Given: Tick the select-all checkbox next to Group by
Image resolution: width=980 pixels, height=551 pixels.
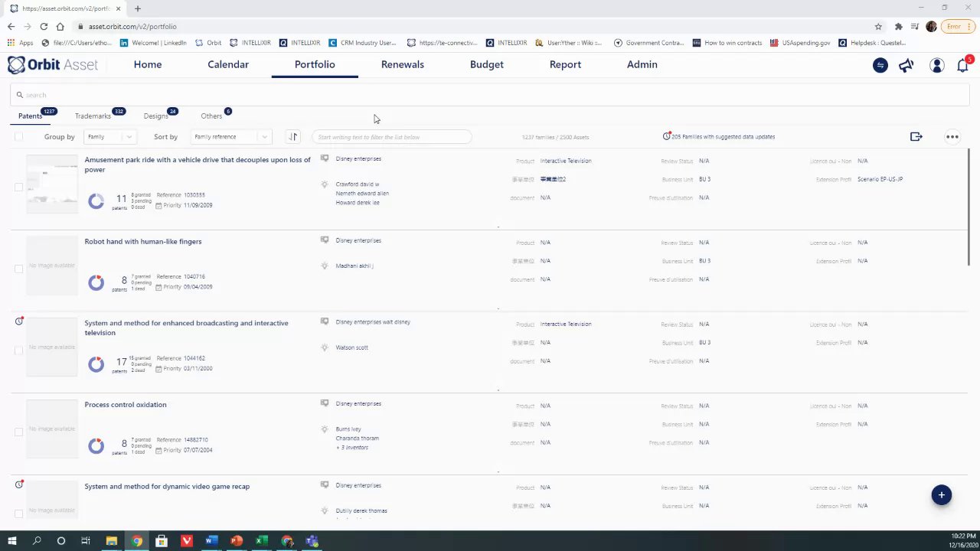Looking at the screenshot, I should [x=18, y=137].
